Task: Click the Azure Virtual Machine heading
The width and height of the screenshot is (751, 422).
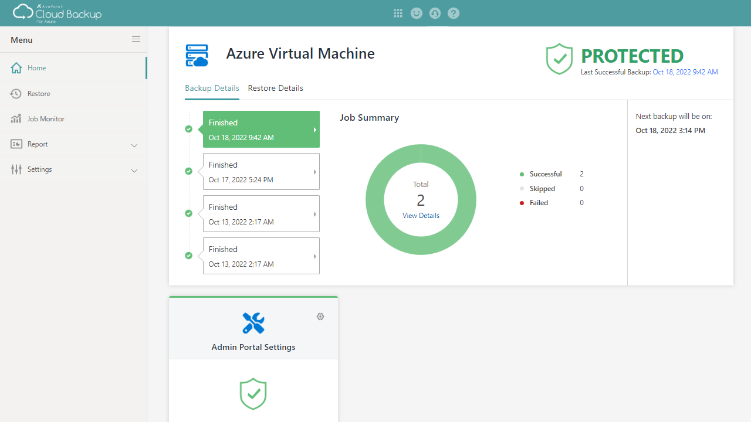Action: tap(300, 53)
